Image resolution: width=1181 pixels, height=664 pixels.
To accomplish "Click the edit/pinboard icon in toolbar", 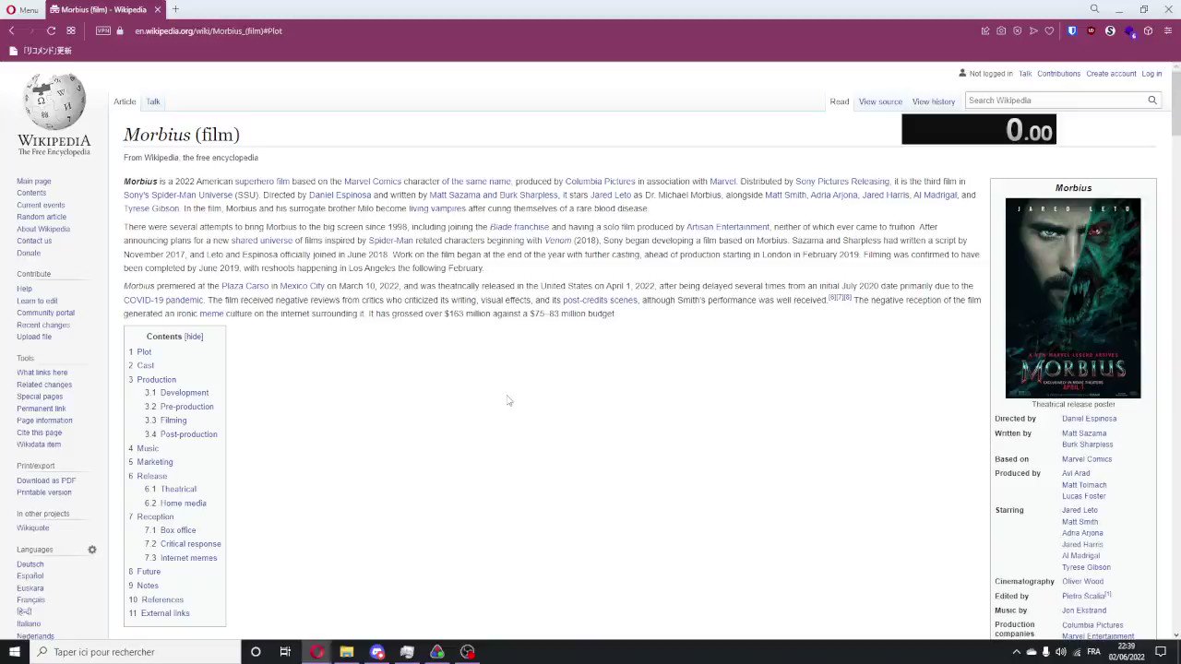I will (x=986, y=30).
